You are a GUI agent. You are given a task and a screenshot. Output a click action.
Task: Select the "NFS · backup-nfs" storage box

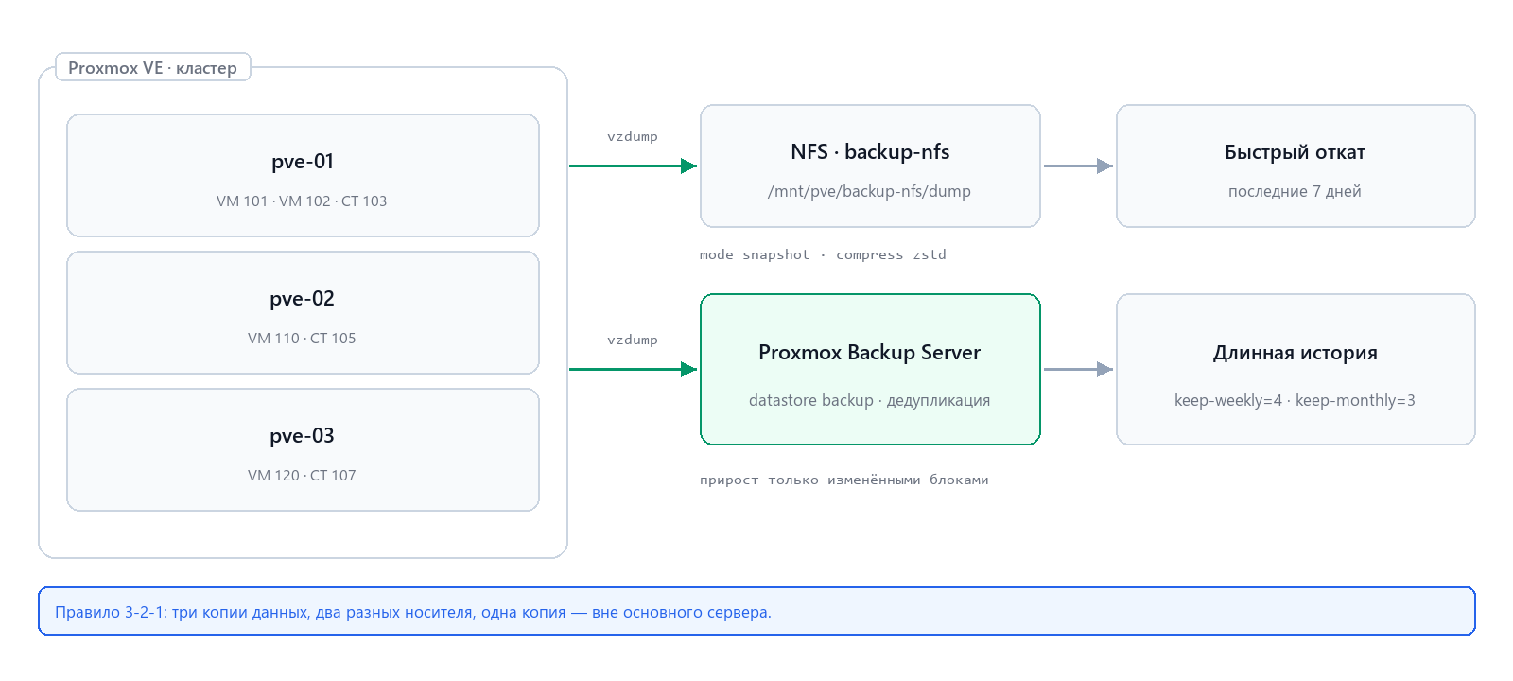pos(870,166)
